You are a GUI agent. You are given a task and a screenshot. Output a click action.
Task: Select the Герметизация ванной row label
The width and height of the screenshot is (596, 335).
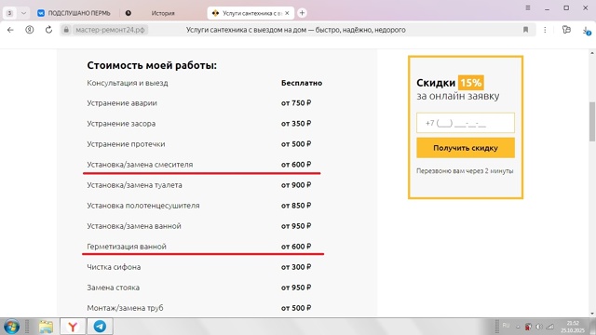point(127,247)
